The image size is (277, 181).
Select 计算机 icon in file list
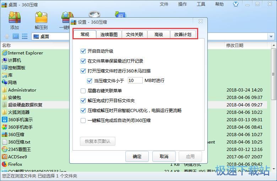point(5,60)
